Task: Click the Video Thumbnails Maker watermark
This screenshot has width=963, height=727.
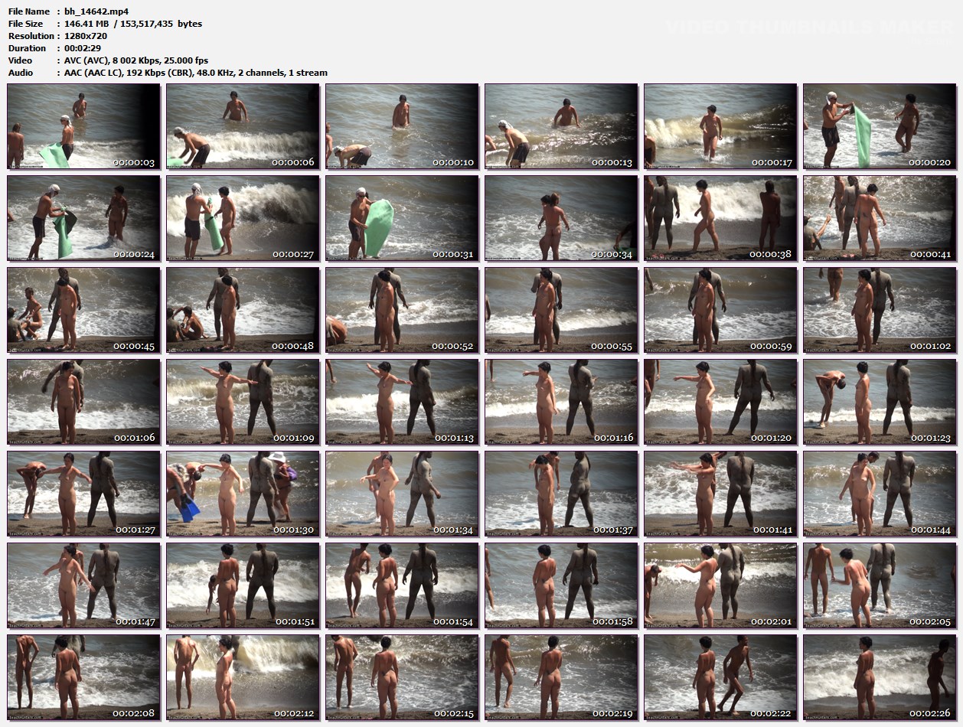Action: coord(808,28)
